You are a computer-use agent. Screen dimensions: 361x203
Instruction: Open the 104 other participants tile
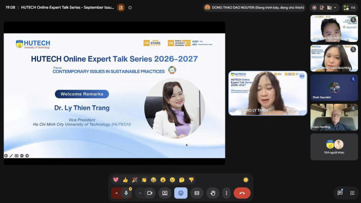pyautogui.click(x=334, y=147)
